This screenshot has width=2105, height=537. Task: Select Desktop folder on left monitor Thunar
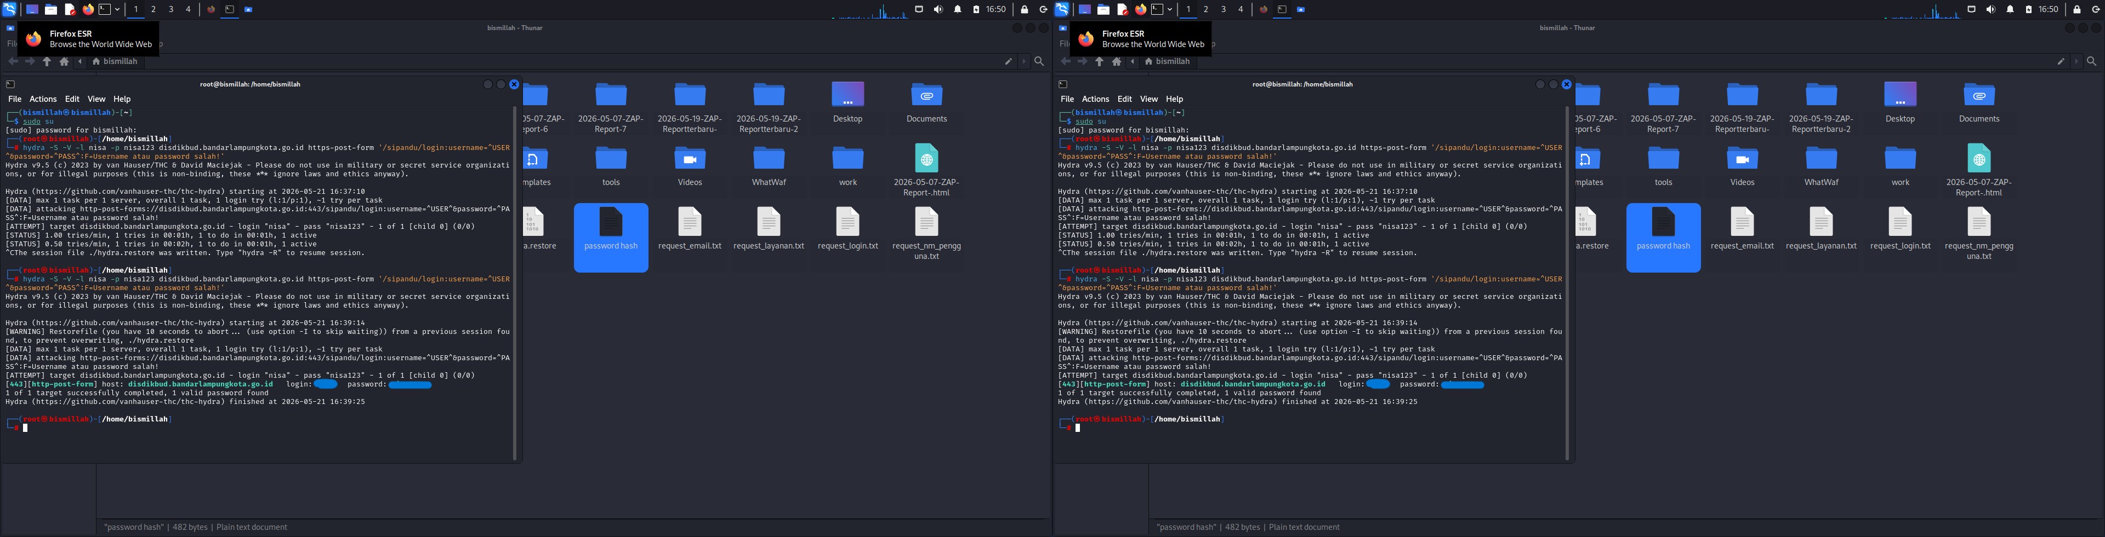click(x=847, y=103)
